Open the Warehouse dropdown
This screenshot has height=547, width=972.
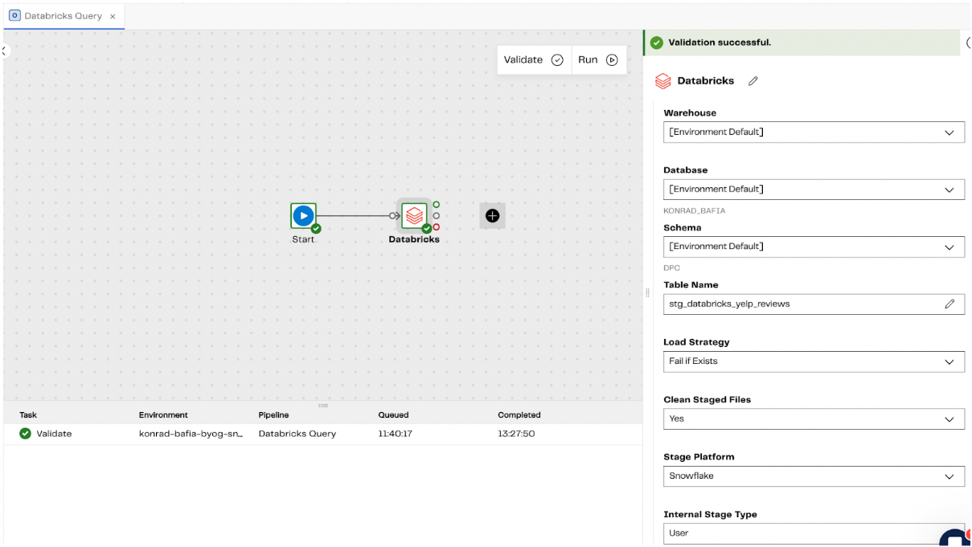tap(814, 132)
